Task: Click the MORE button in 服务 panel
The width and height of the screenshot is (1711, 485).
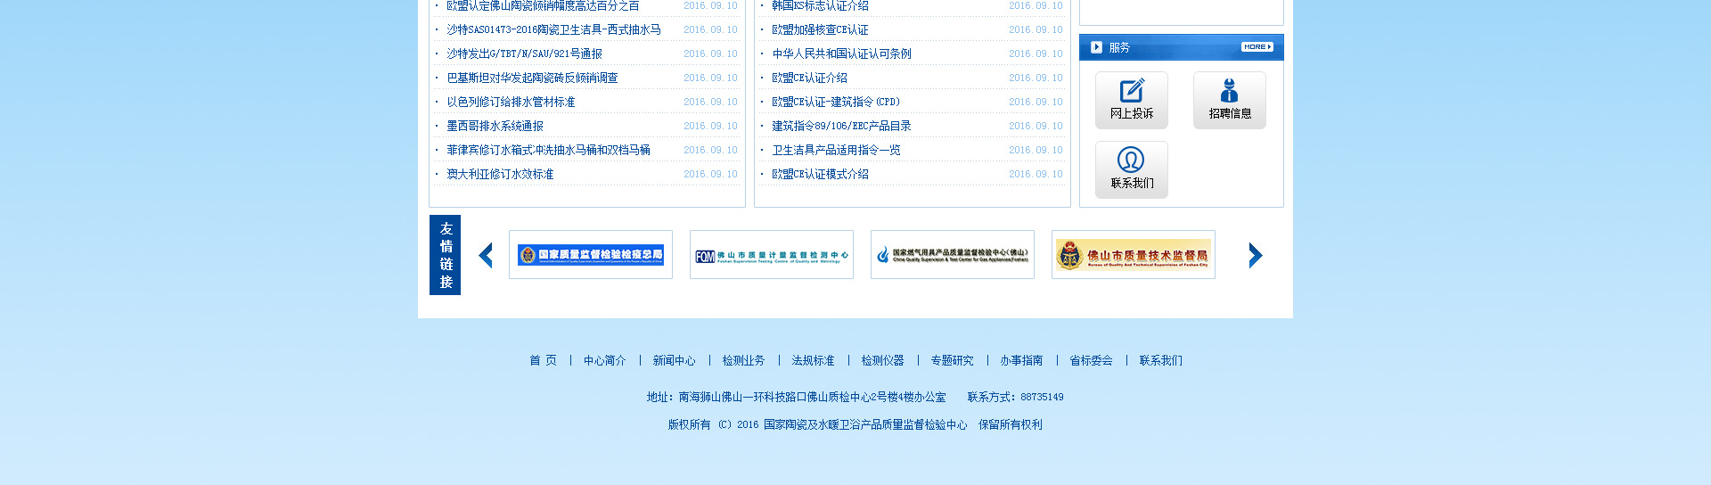Action: 1257,47
